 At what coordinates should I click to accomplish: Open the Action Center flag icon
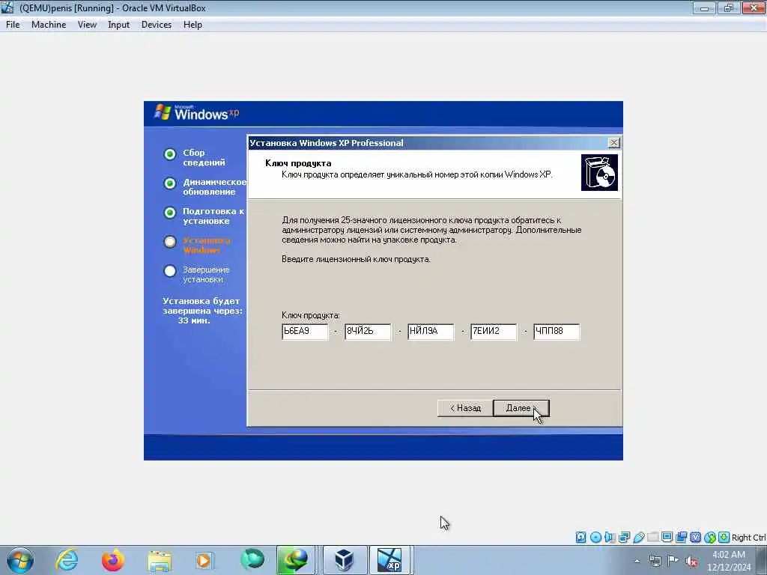tap(673, 561)
